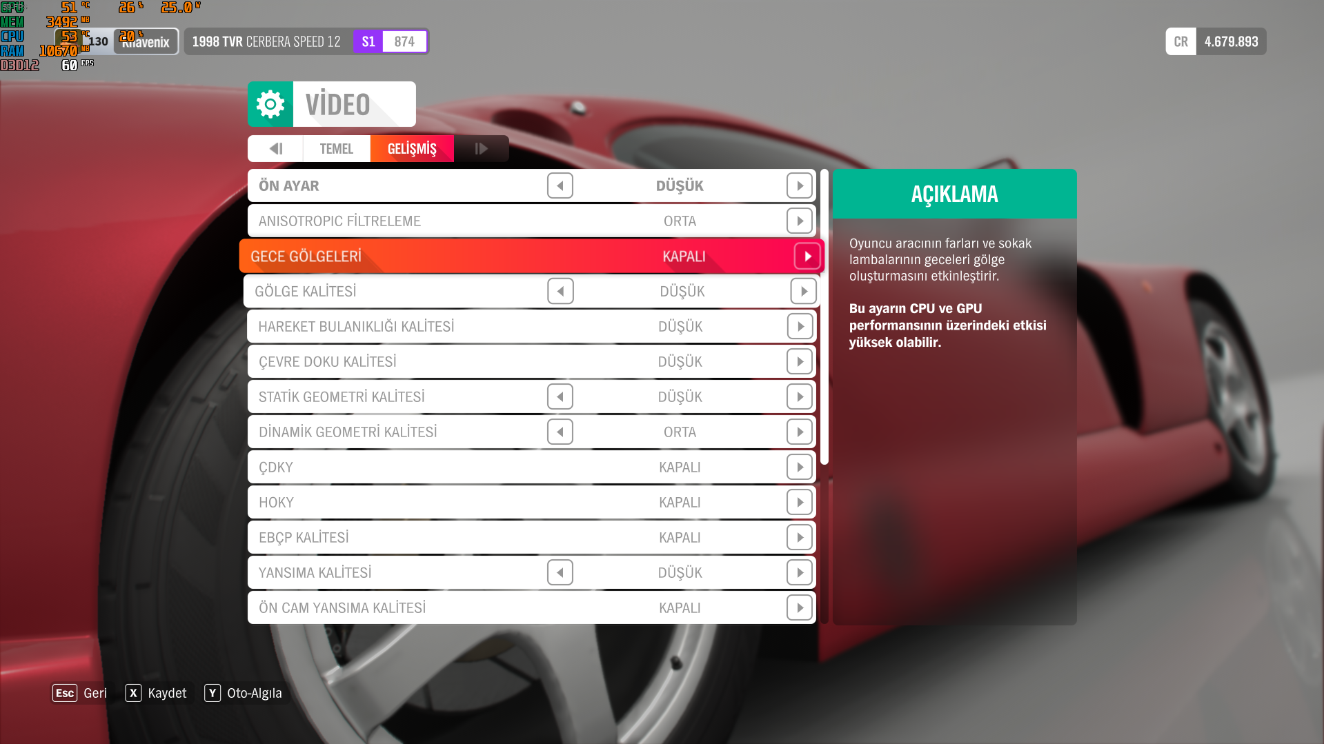
Task: Click the GECE GÖLGELERİ row label
Action: pyautogui.click(x=306, y=256)
